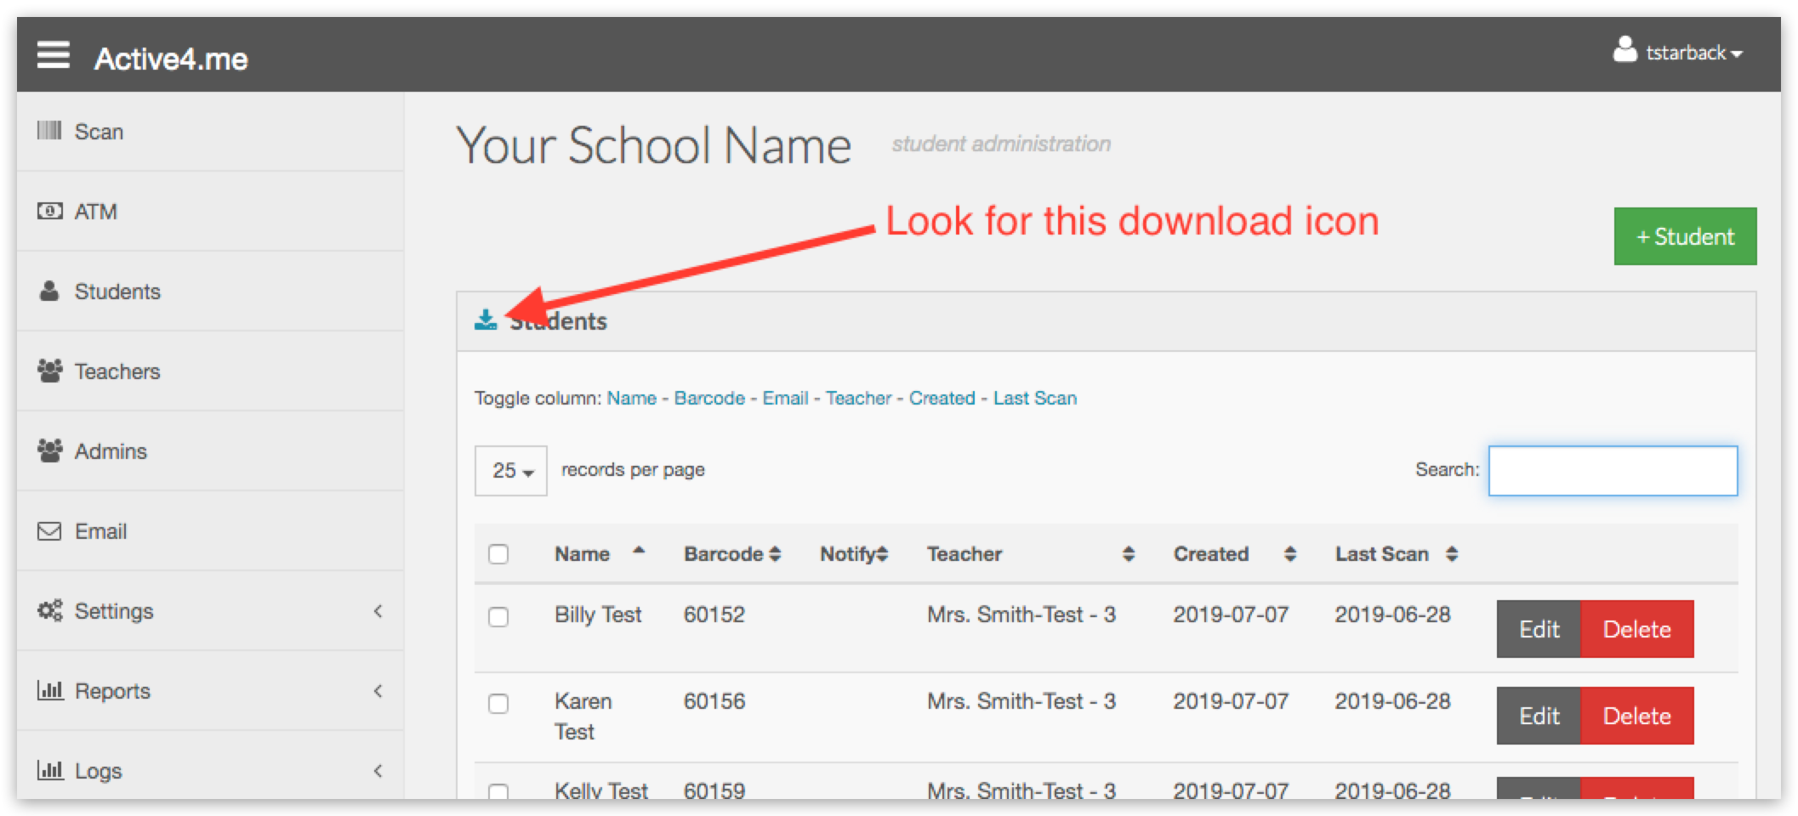Click the Teachers group icon
The image size is (1798, 816).
click(49, 371)
